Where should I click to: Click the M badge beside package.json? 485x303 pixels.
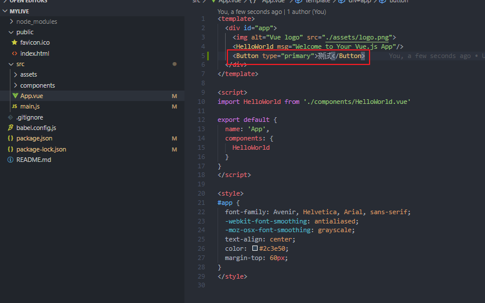tap(175, 138)
